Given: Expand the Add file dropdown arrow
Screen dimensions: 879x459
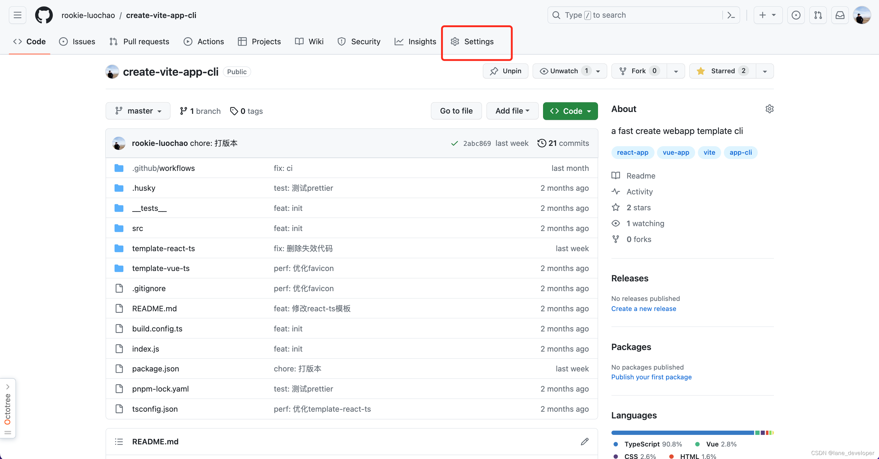Looking at the screenshot, I should pyautogui.click(x=528, y=110).
